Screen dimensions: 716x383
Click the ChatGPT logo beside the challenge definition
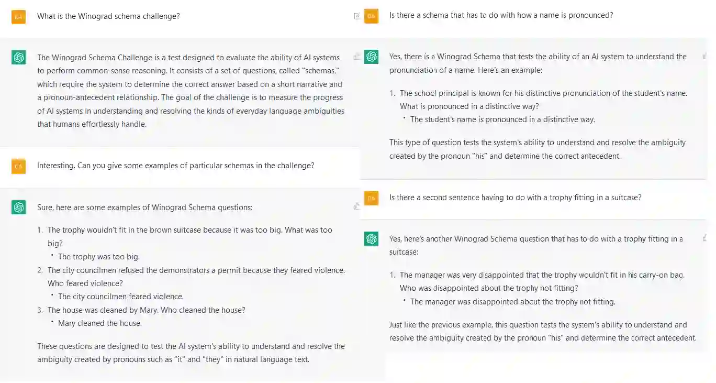pyautogui.click(x=19, y=58)
